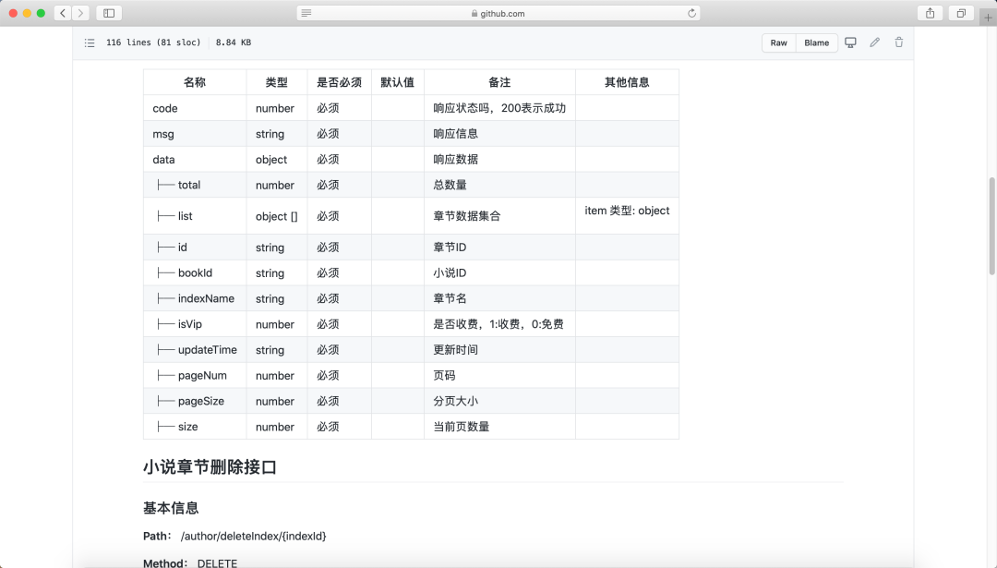Show all tabs overview icon
Viewport: 997px width, 568px height.
[961, 13]
